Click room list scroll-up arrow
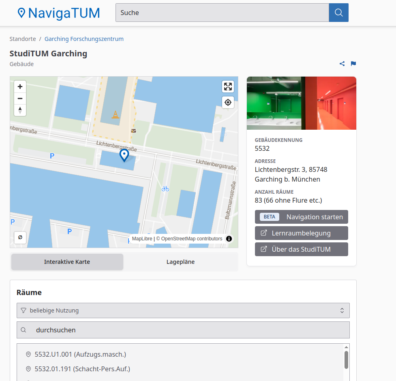The height and width of the screenshot is (381, 396). [346, 347]
